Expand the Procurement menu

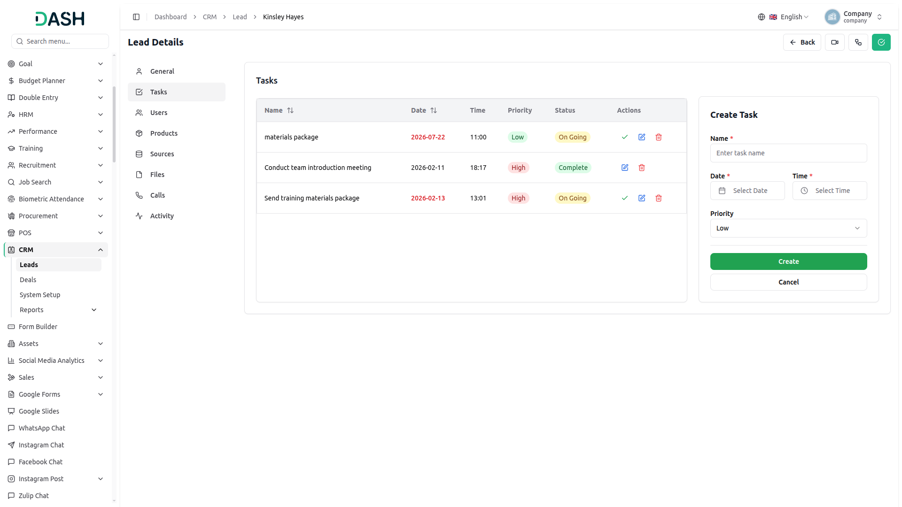tap(56, 216)
